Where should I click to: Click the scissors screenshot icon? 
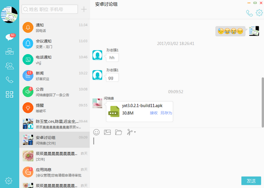[130, 132]
